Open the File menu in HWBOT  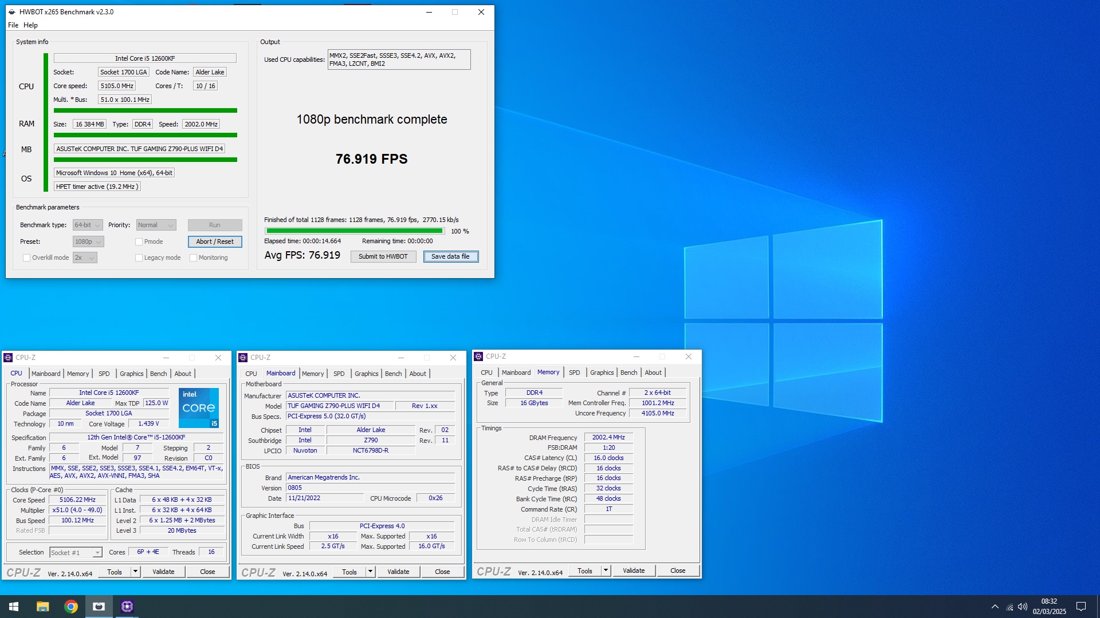[x=13, y=25]
